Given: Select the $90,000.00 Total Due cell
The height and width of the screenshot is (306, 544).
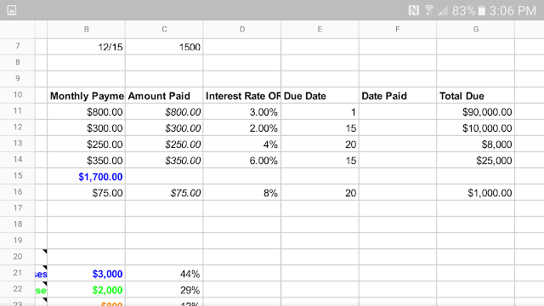Looking at the screenshot, I should pos(476,111).
